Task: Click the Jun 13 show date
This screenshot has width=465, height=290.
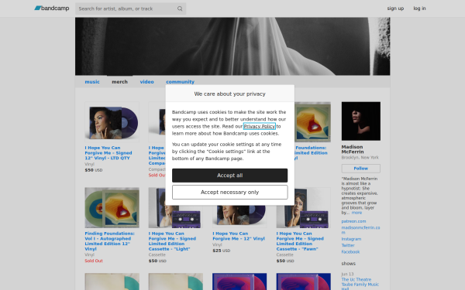Action: (x=347, y=274)
